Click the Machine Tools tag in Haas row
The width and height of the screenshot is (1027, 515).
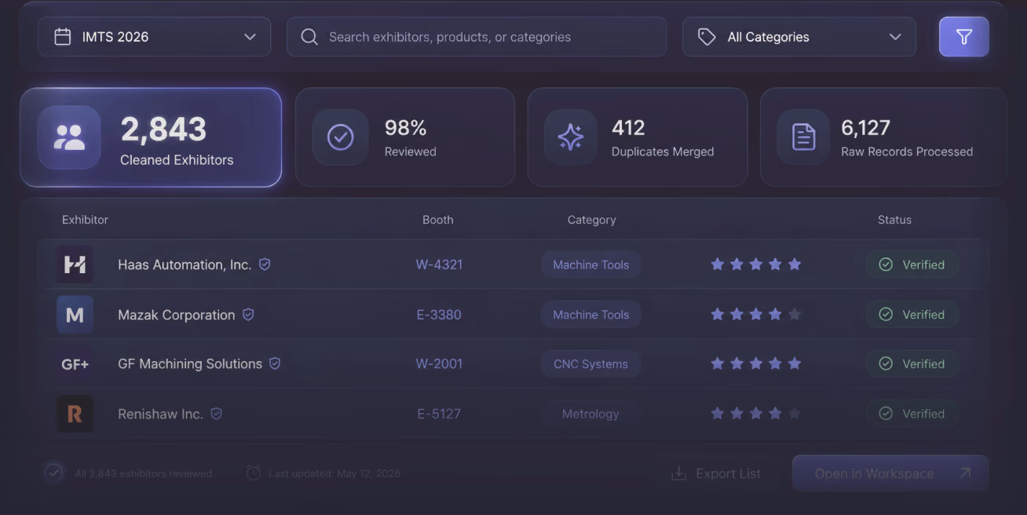point(590,265)
